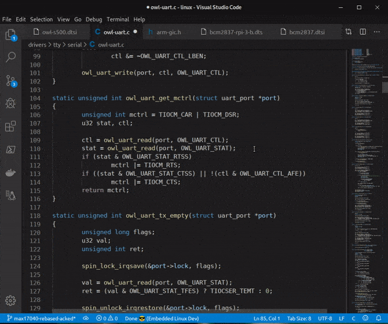Open the Go menu

(x=78, y=19)
